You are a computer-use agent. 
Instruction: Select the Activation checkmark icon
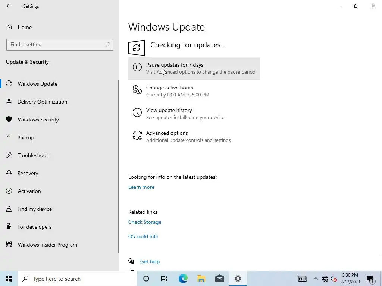[9, 191]
